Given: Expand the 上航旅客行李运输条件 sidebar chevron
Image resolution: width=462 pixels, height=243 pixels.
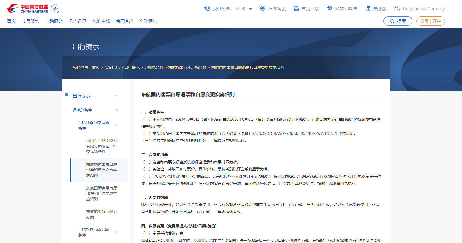Looking at the screenshot, I should pos(116,232).
